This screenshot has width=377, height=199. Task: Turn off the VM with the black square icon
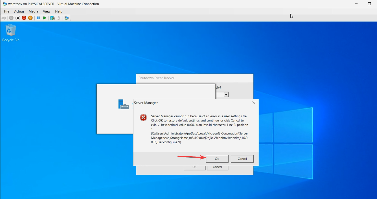pyautogui.click(x=18, y=18)
